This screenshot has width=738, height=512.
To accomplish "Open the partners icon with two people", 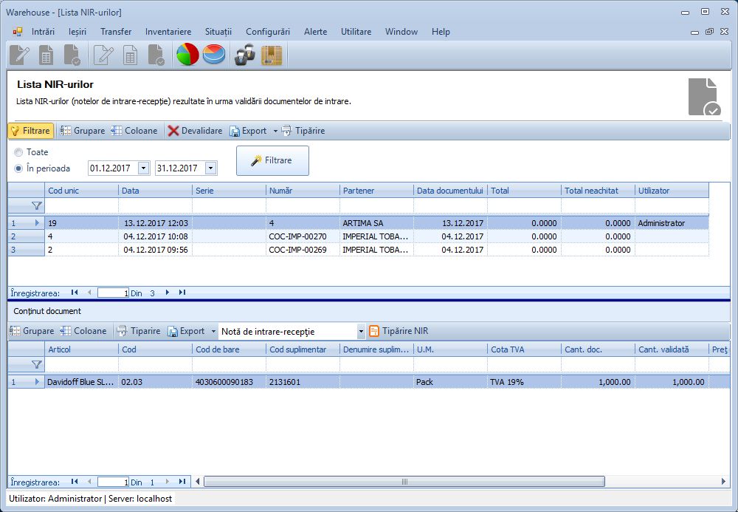I will click(x=245, y=55).
